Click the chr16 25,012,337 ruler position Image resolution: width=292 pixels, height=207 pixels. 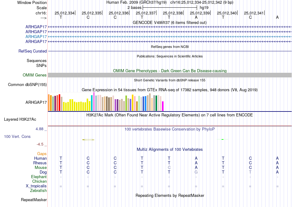[146, 13]
